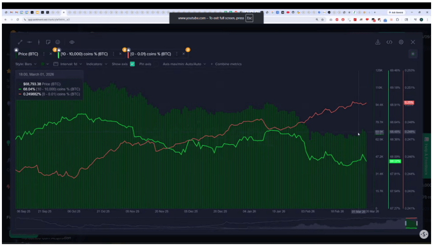
Task: Add a sticky note to chart
Action: (x=49, y=42)
